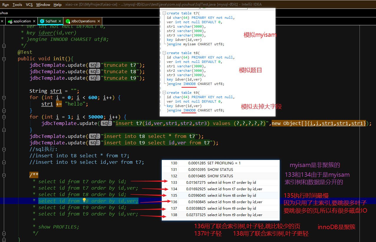Select profile row 134 t7 order by id,ver
This screenshot has height=242, width=376.
point(221,189)
